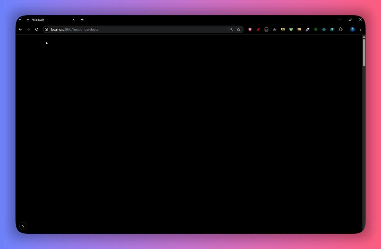Viewport: 381px width, 249px height.
Task: Go back to the previous page
Action: (x=20, y=29)
